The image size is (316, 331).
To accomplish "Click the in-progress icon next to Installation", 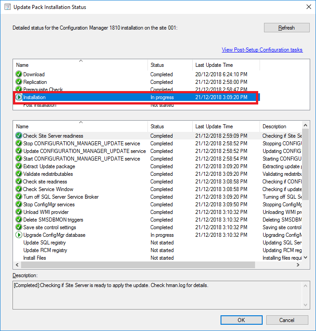I will coord(19,97).
